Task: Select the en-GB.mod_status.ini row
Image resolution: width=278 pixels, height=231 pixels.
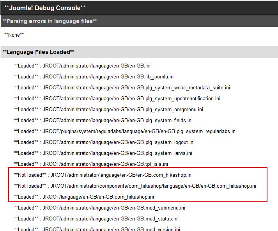Action: tap(96, 219)
